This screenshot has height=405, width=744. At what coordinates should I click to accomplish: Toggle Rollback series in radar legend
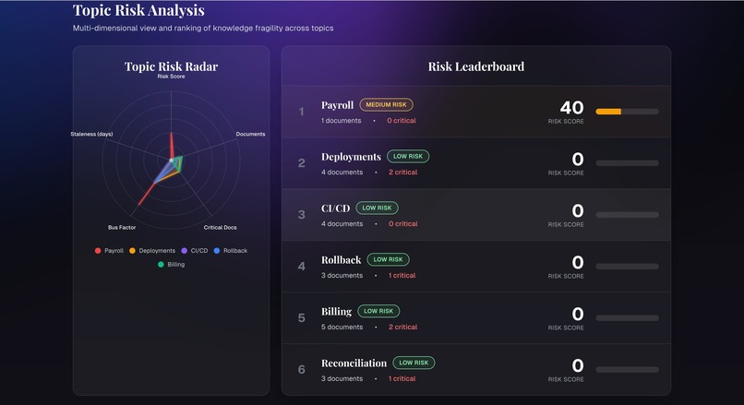(x=231, y=250)
